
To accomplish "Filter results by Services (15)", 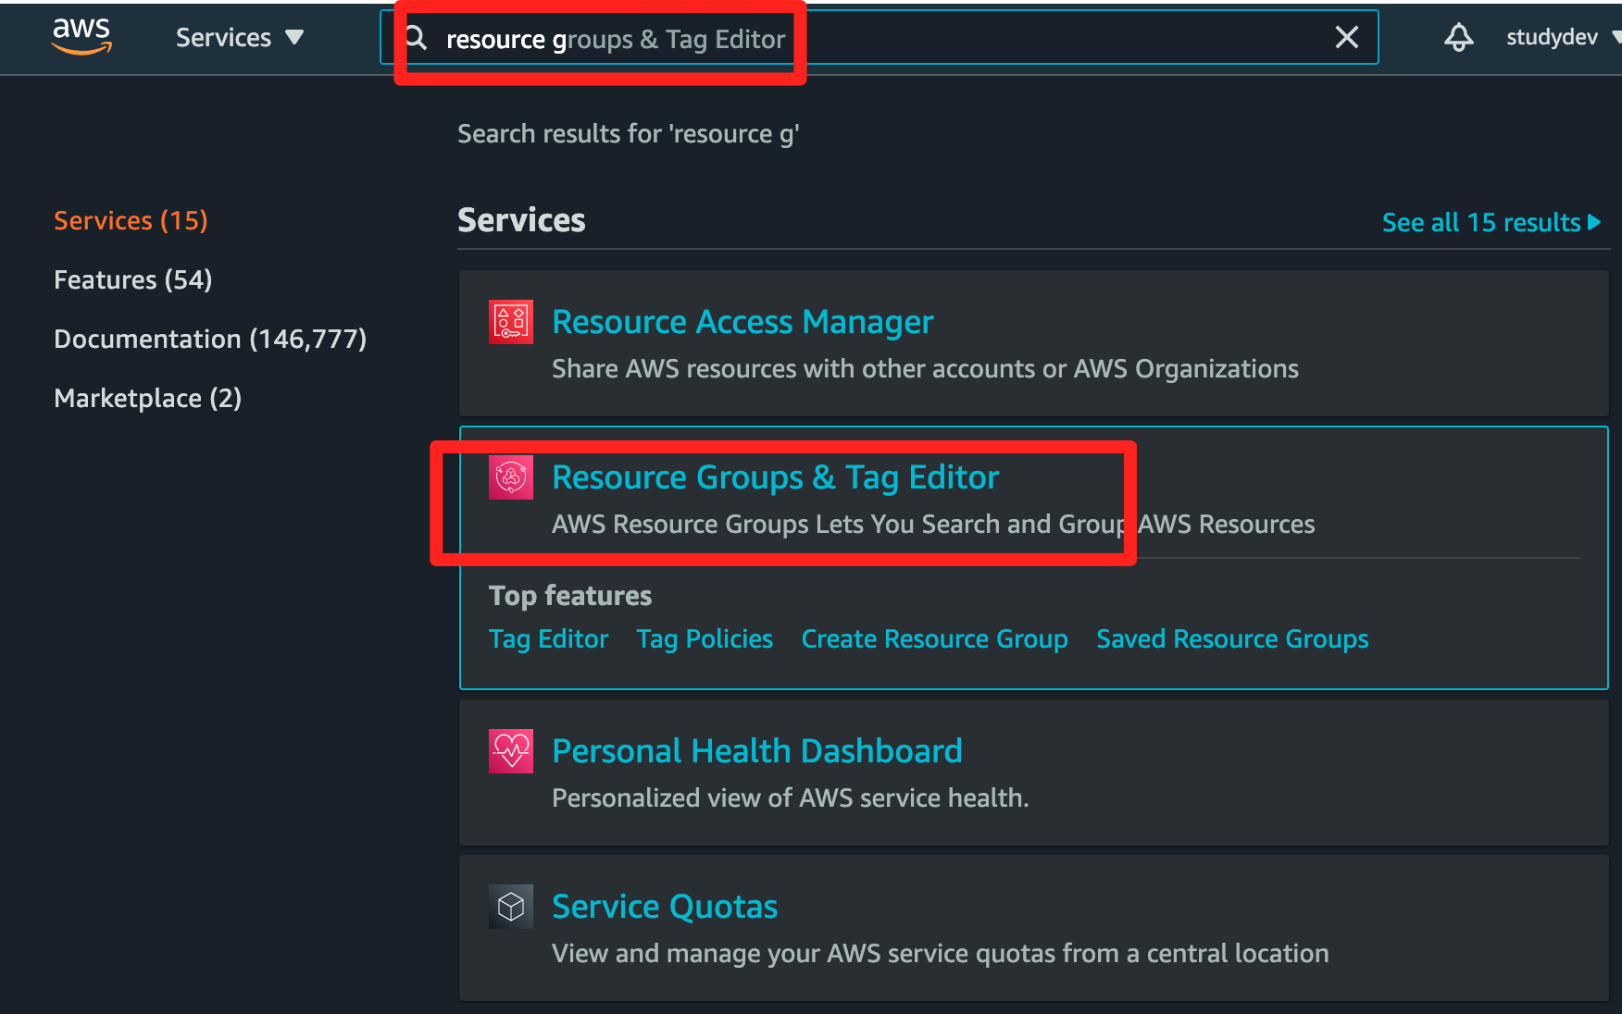I will coord(131,220).
